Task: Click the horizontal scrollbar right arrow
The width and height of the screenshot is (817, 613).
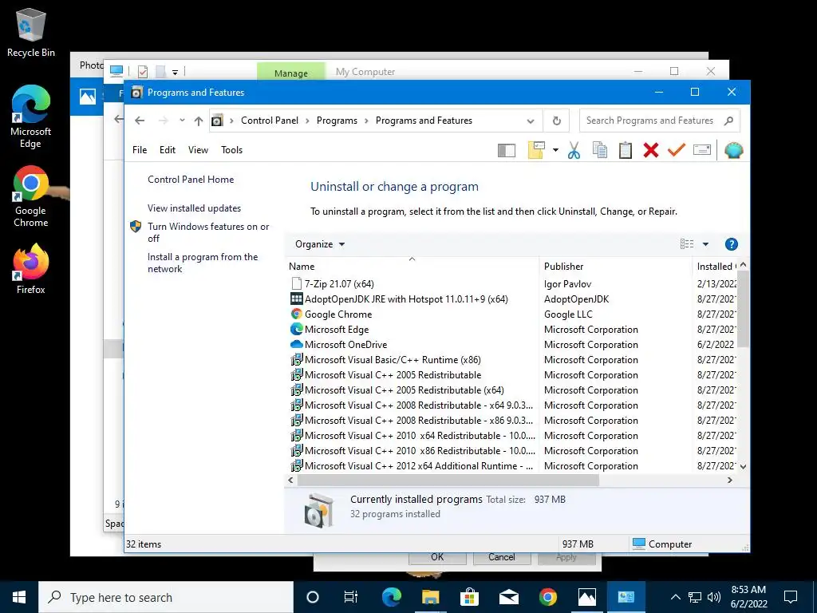Action: coord(730,480)
